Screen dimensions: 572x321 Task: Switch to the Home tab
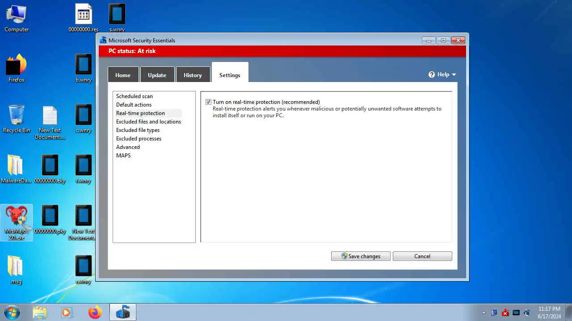click(x=123, y=75)
